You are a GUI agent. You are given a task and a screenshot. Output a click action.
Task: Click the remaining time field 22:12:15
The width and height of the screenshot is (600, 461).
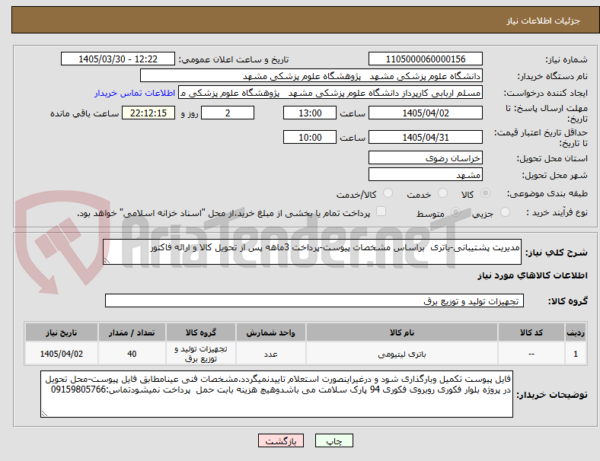148,113
